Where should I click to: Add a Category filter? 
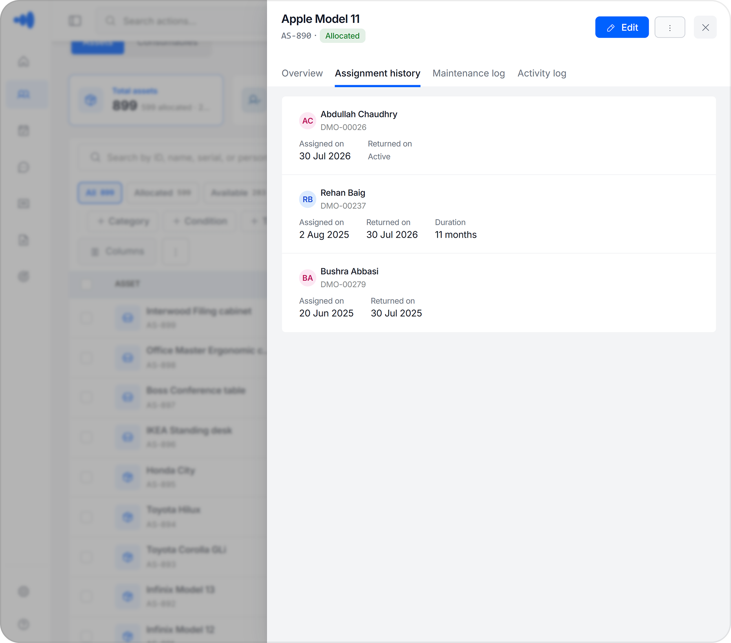[123, 221]
